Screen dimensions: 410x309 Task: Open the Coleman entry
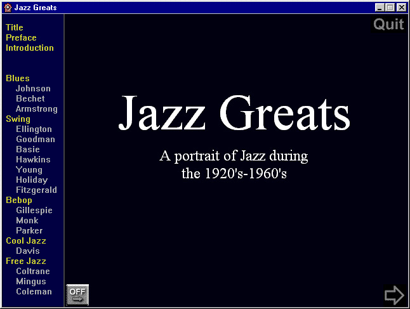34,291
